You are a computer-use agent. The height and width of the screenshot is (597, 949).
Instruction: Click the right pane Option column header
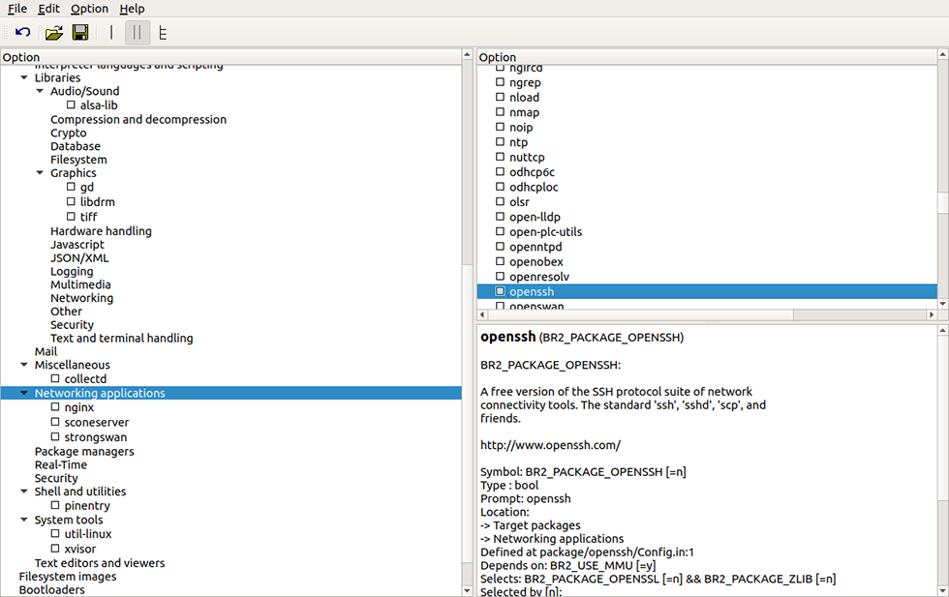pos(707,57)
